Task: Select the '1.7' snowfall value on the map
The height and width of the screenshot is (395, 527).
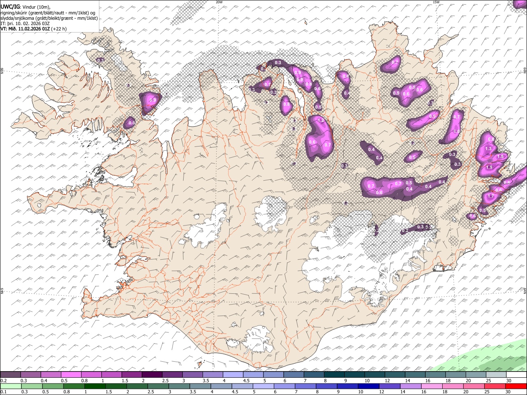Action: click(x=490, y=196)
